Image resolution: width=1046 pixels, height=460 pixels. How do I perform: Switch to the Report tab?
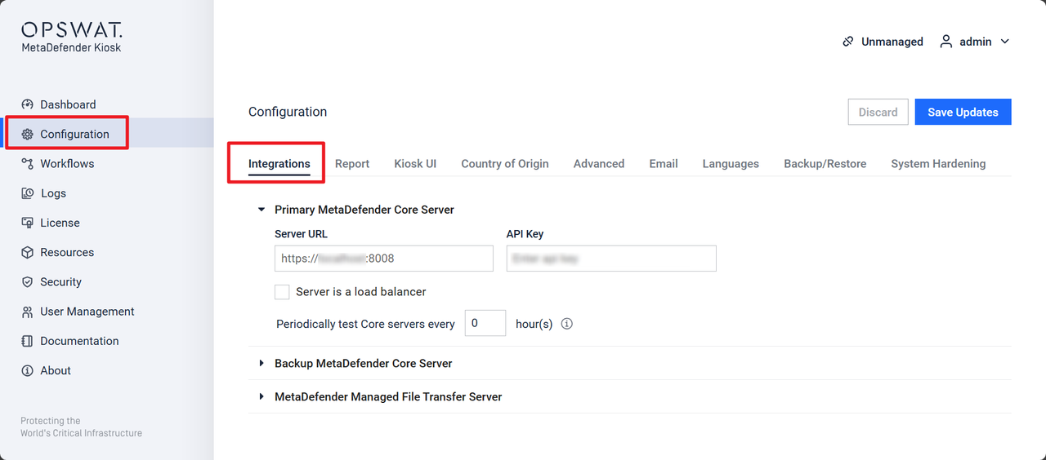352,164
